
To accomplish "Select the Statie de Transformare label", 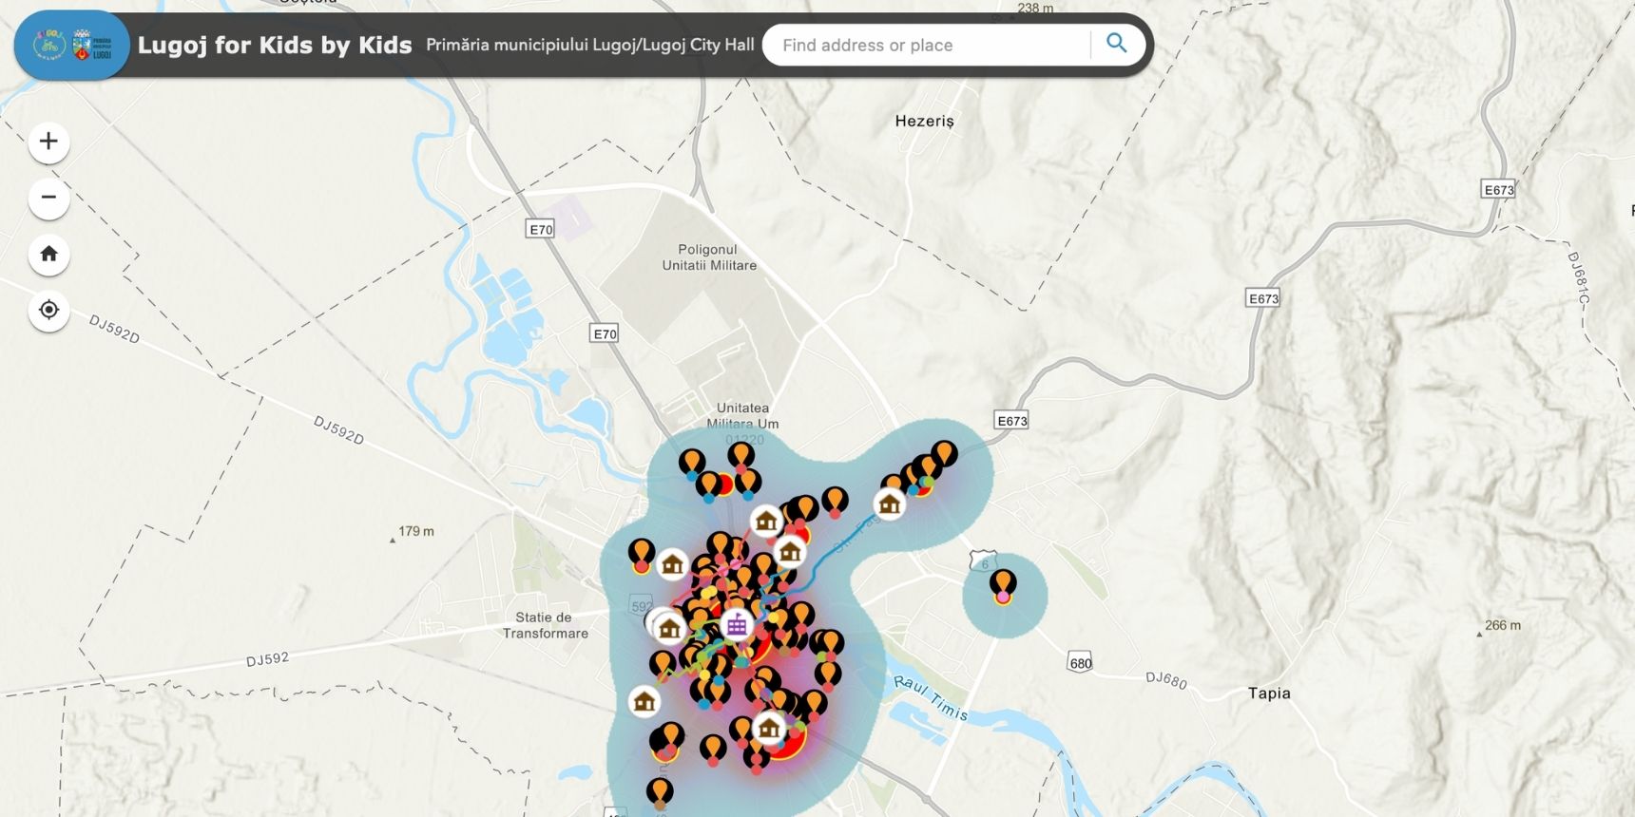I will point(546,625).
